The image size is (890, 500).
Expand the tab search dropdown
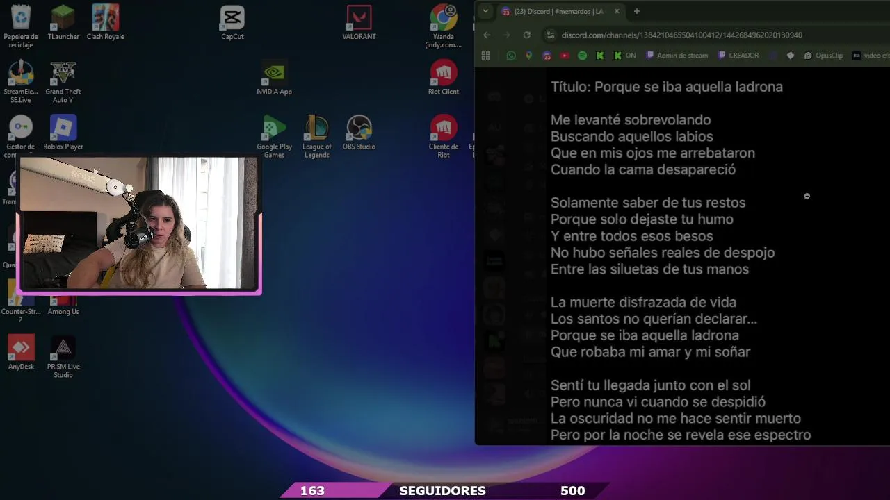point(485,11)
